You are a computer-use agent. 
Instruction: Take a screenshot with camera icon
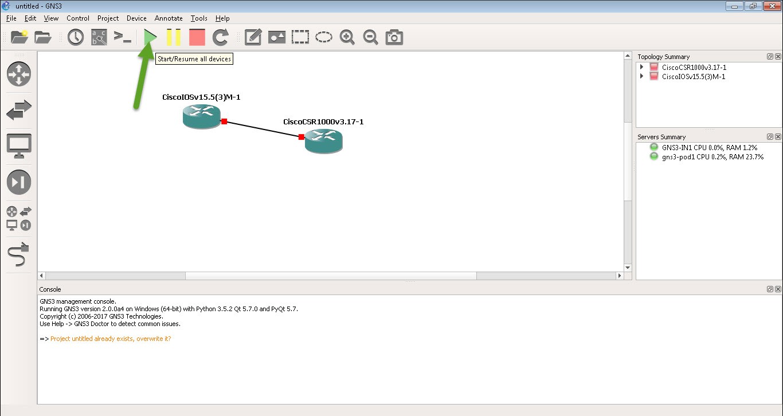[x=394, y=37]
